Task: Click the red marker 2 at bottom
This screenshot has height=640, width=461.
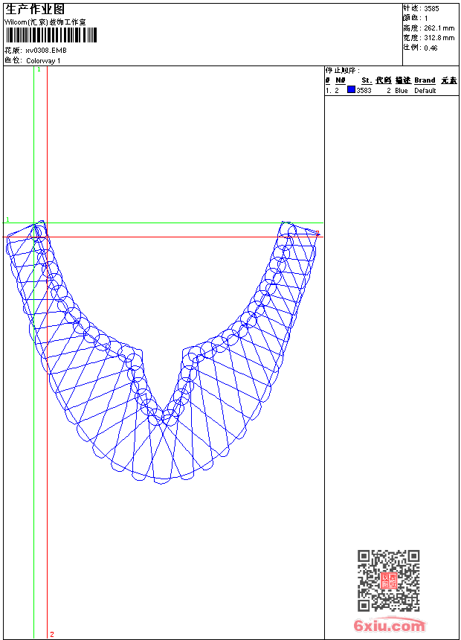Action: point(51,634)
